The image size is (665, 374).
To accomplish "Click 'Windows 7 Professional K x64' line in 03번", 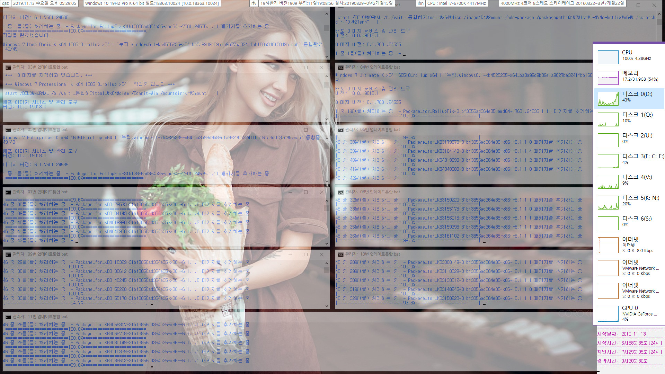I will [90, 84].
